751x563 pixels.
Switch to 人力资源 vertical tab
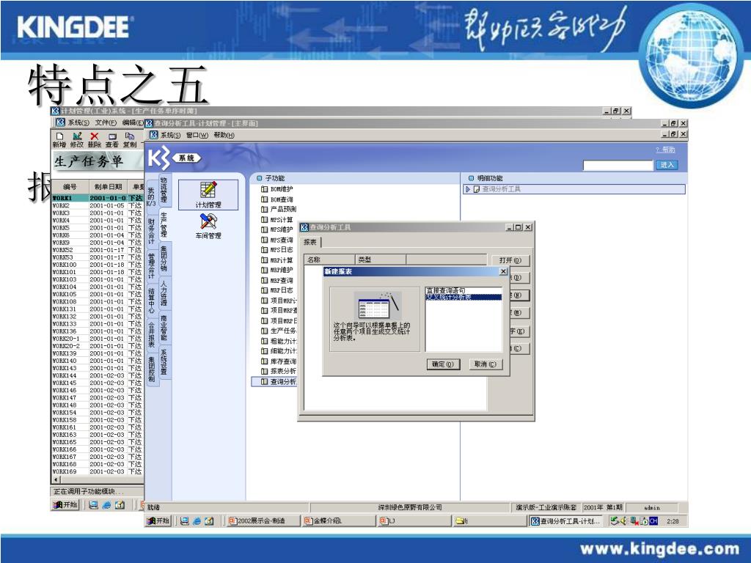click(x=164, y=293)
